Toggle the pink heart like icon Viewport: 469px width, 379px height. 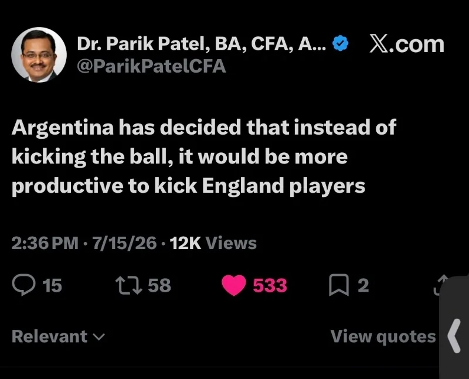(234, 285)
